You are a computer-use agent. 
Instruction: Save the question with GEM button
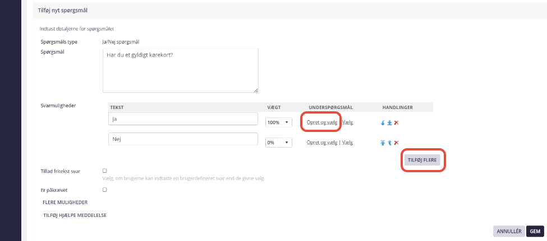[535, 231]
